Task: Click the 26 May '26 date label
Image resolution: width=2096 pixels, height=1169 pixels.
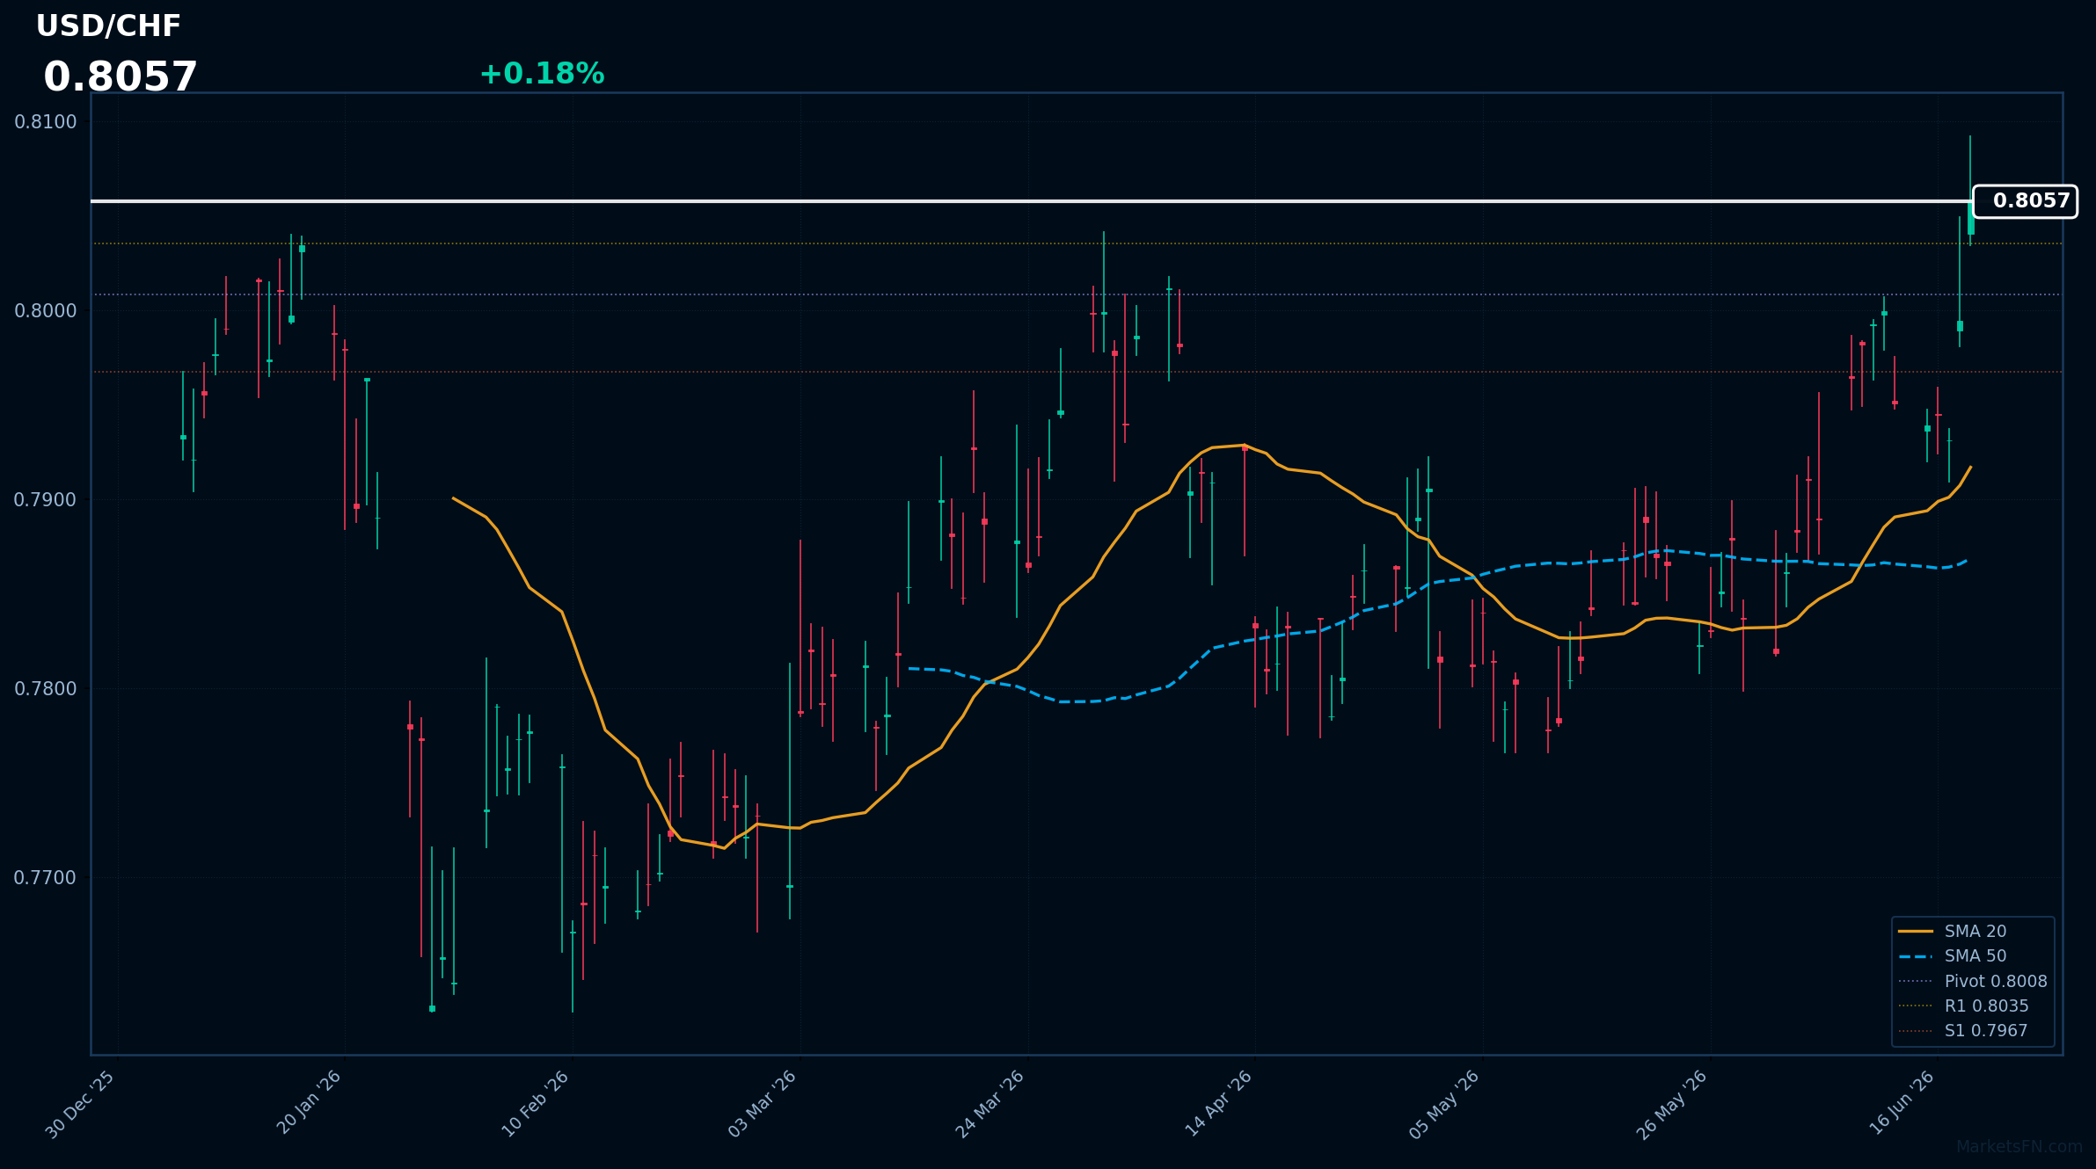Action: point(1672,1106)
